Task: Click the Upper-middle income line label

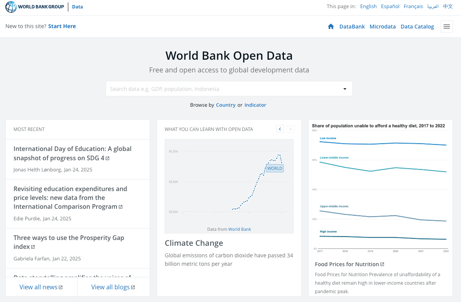Action: tap(334, 206)
